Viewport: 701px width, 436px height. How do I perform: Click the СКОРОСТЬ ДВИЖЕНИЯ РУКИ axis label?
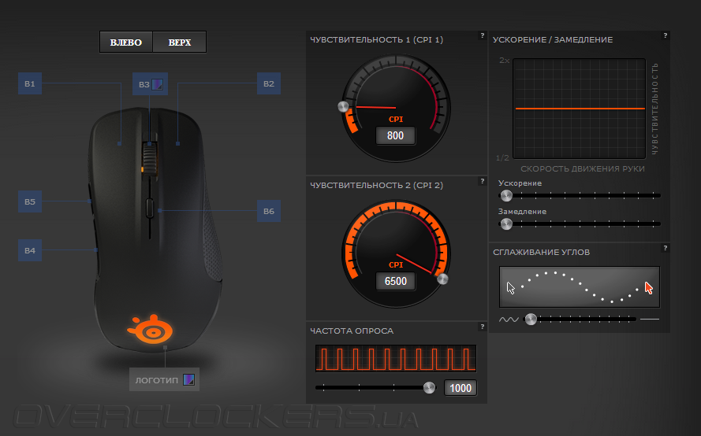(x=583, y=168)
